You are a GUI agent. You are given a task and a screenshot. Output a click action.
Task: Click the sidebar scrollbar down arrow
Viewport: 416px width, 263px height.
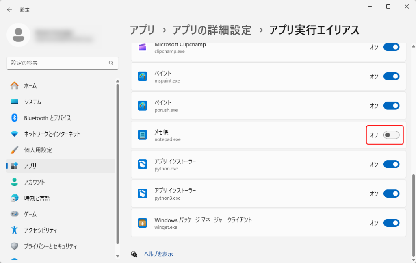118,256
